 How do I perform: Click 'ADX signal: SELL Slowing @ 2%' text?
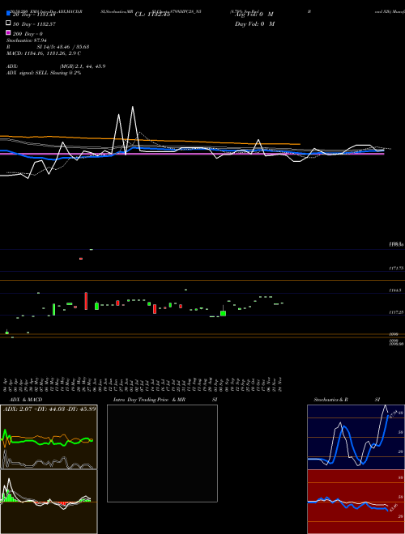click(x=44, y=73)
